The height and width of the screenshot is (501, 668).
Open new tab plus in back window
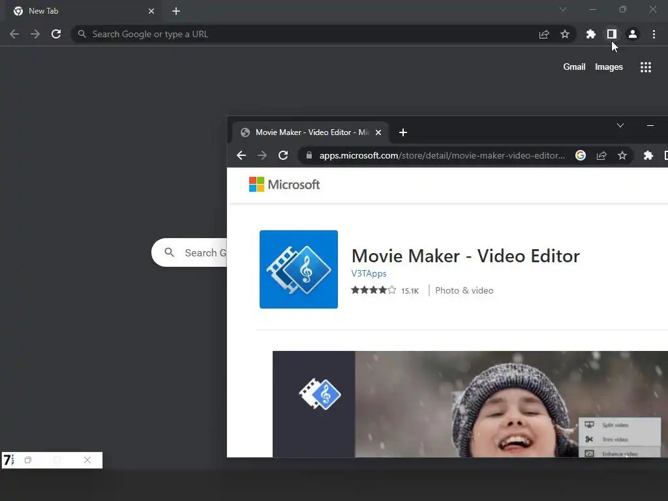(x=176, y=11)
